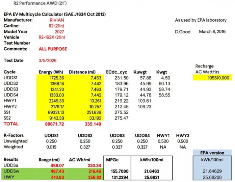
Task: Click ECdc_cyc value 275.52
Action: point(122,112)
